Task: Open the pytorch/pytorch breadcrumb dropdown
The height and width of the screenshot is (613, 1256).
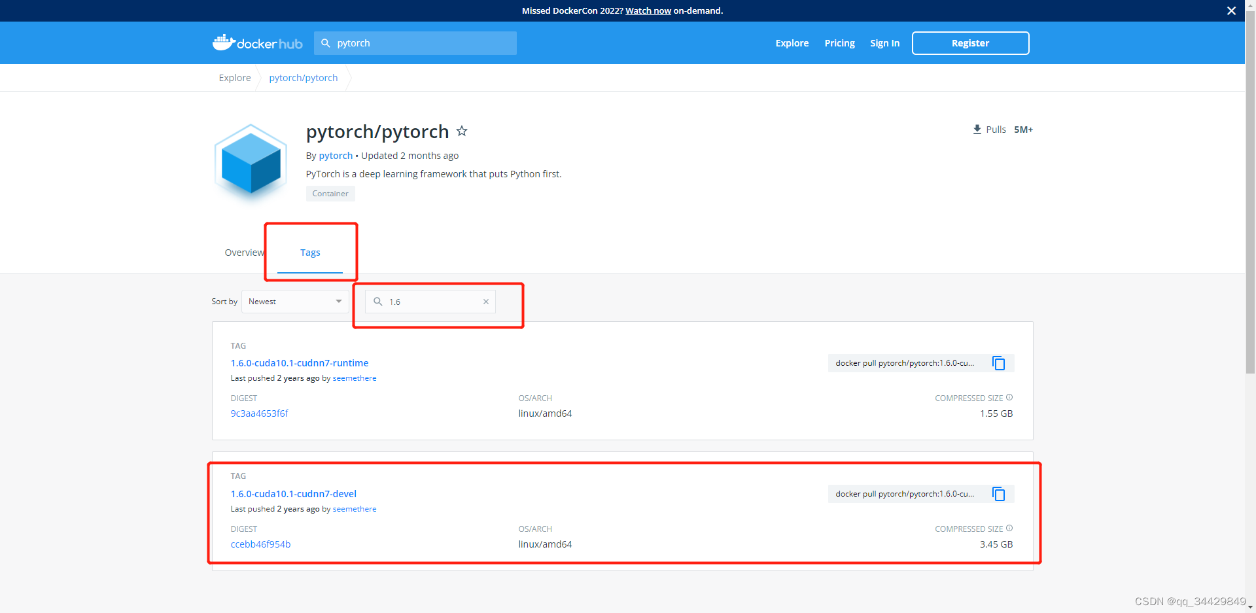Action: pyautogui.click(x=303, y=77)
